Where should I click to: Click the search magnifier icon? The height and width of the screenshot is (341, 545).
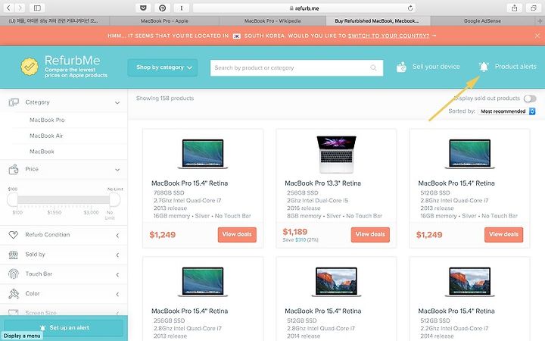click(373, 68)
